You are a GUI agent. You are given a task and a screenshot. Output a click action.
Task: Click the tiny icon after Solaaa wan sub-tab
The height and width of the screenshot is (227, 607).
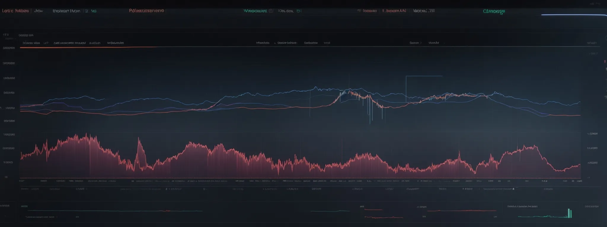[46, 43]
